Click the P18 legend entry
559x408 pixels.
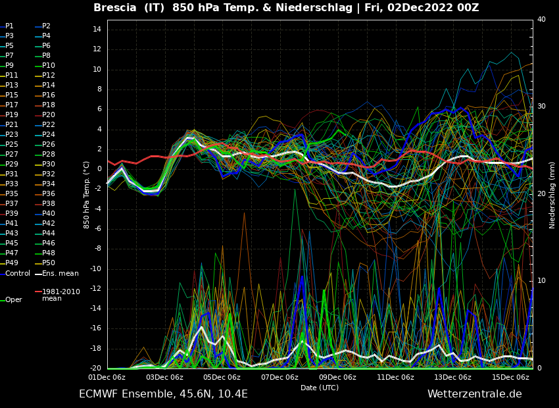coord(49,105)
